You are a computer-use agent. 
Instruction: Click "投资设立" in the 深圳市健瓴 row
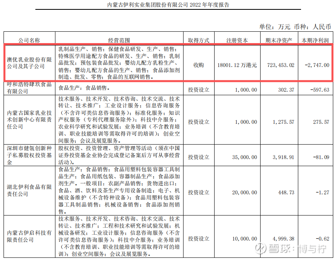tap(198, 157)
